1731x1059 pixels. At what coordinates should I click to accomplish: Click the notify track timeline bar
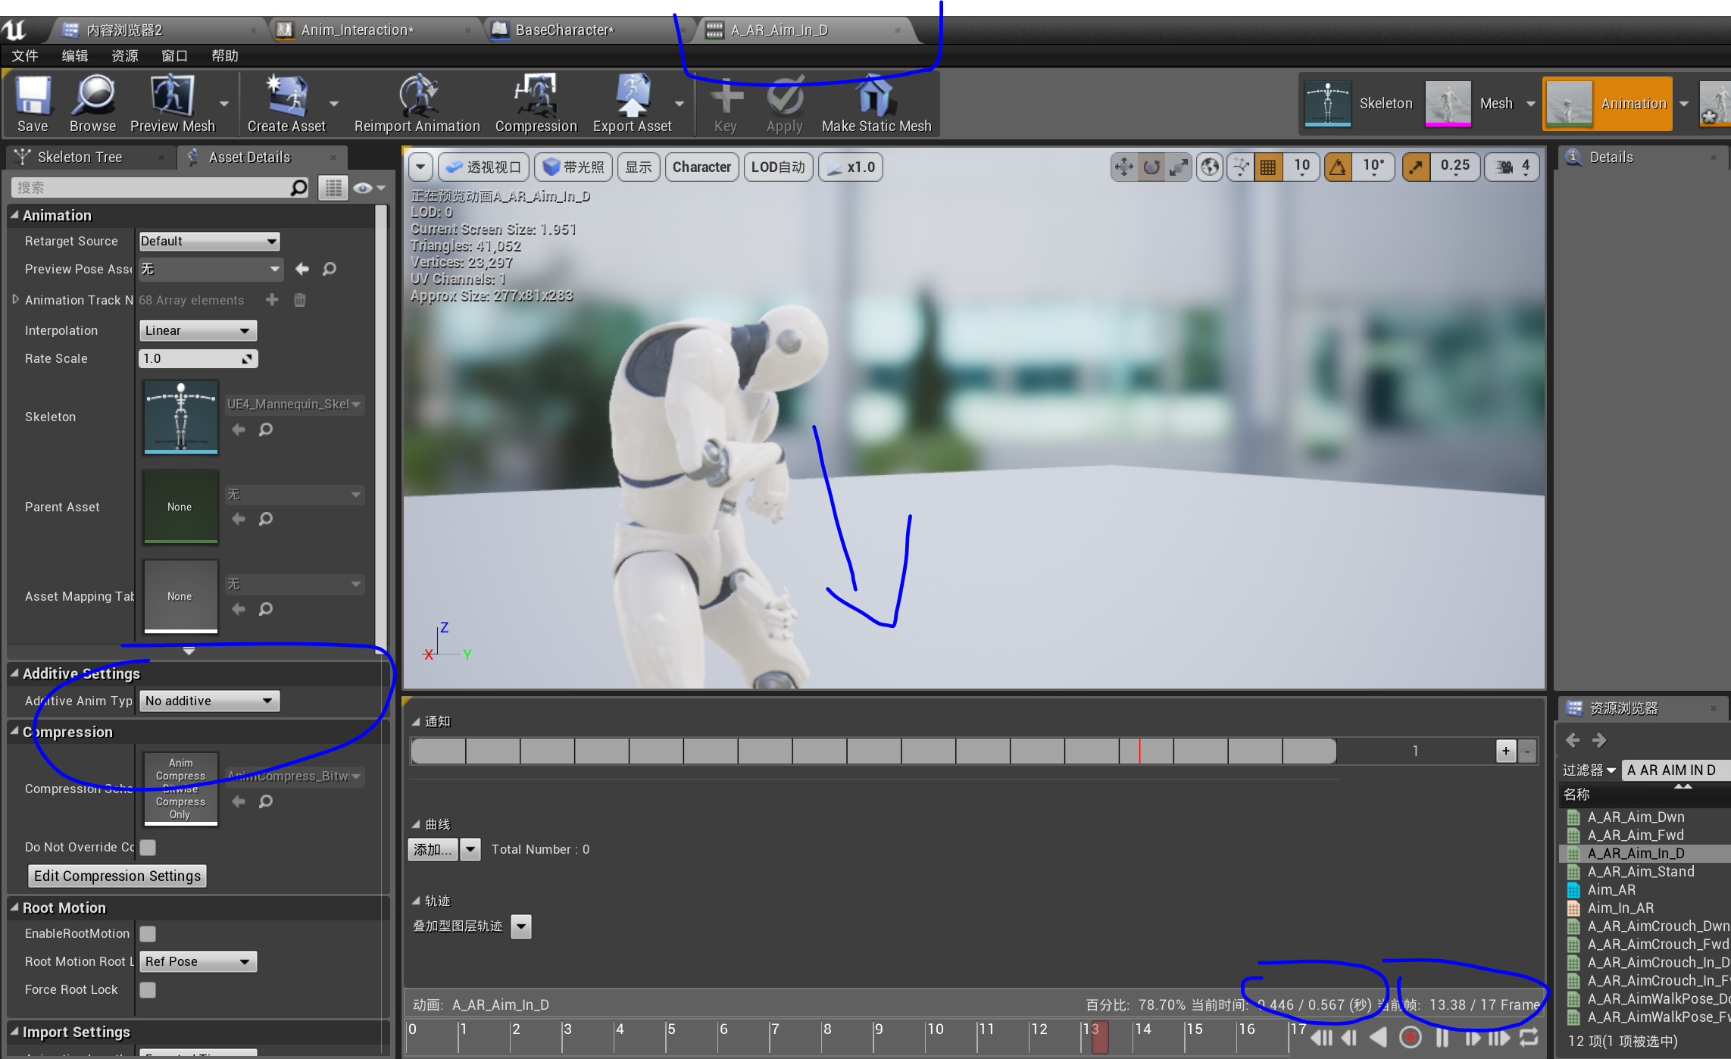[x=871, y=751]
